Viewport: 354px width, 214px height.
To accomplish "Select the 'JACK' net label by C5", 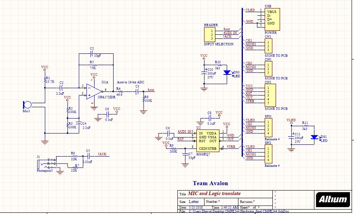I will (102, 154).
